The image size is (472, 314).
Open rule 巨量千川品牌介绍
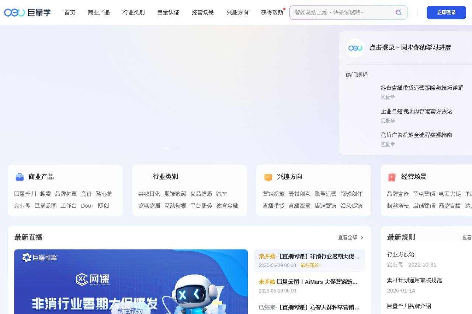[409, 306]
